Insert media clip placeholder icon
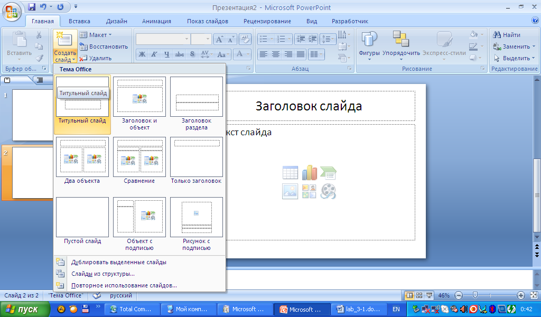 328,191
